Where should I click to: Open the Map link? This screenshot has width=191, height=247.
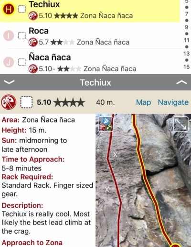pos(144,102)
